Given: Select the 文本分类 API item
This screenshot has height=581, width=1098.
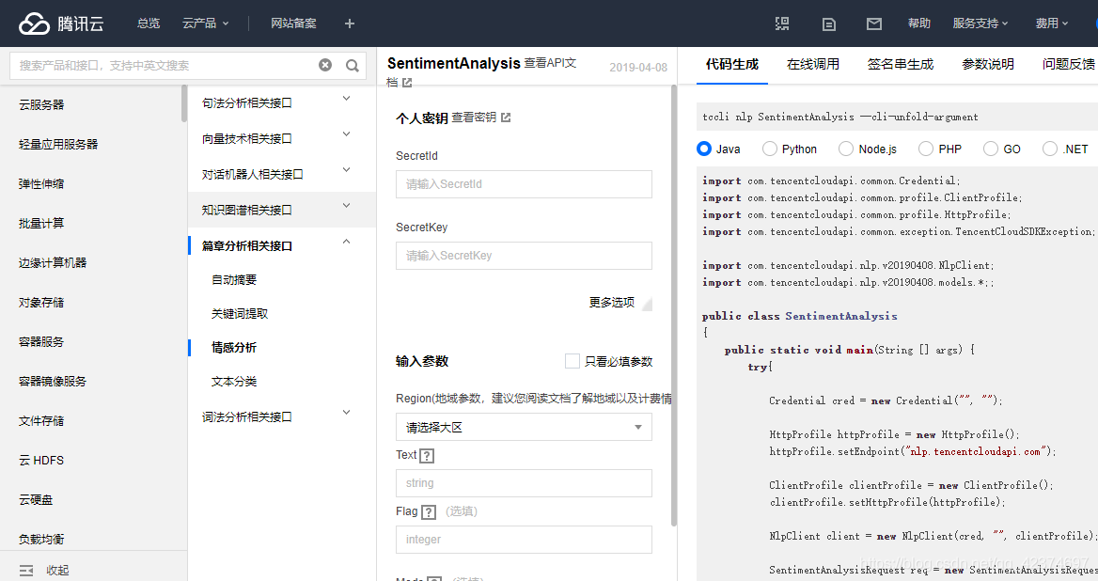Looking at the screenshot, I should point(234,382).
